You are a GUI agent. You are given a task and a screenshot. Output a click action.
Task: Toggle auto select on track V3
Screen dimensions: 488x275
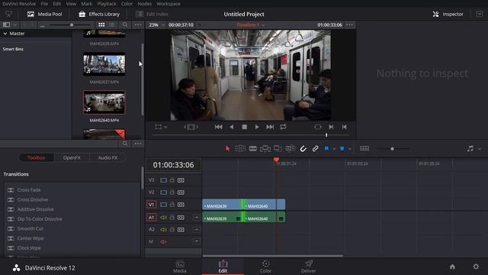(x=181, y=180)
